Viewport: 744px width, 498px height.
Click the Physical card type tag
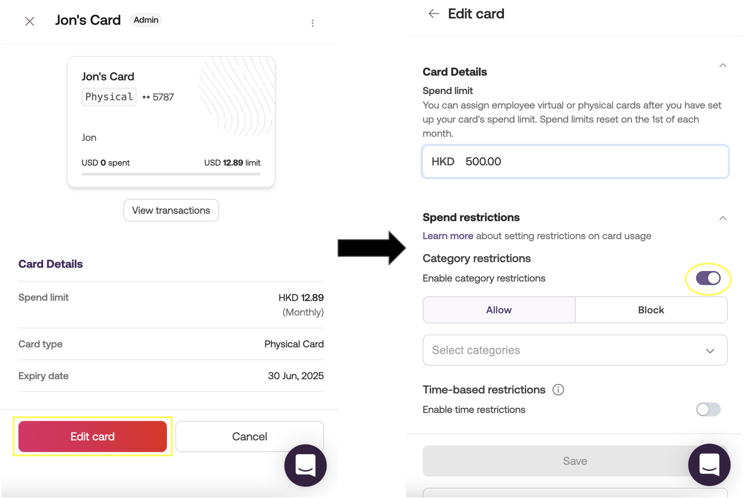(109, 97)
